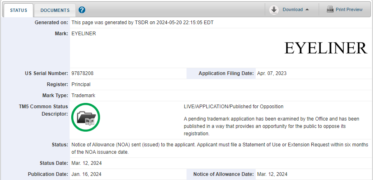Screen dimensions: 373x180
Task: Click the LIVE/APPLICATION/Published for Opposition text
Action: (x=233, y=107)
